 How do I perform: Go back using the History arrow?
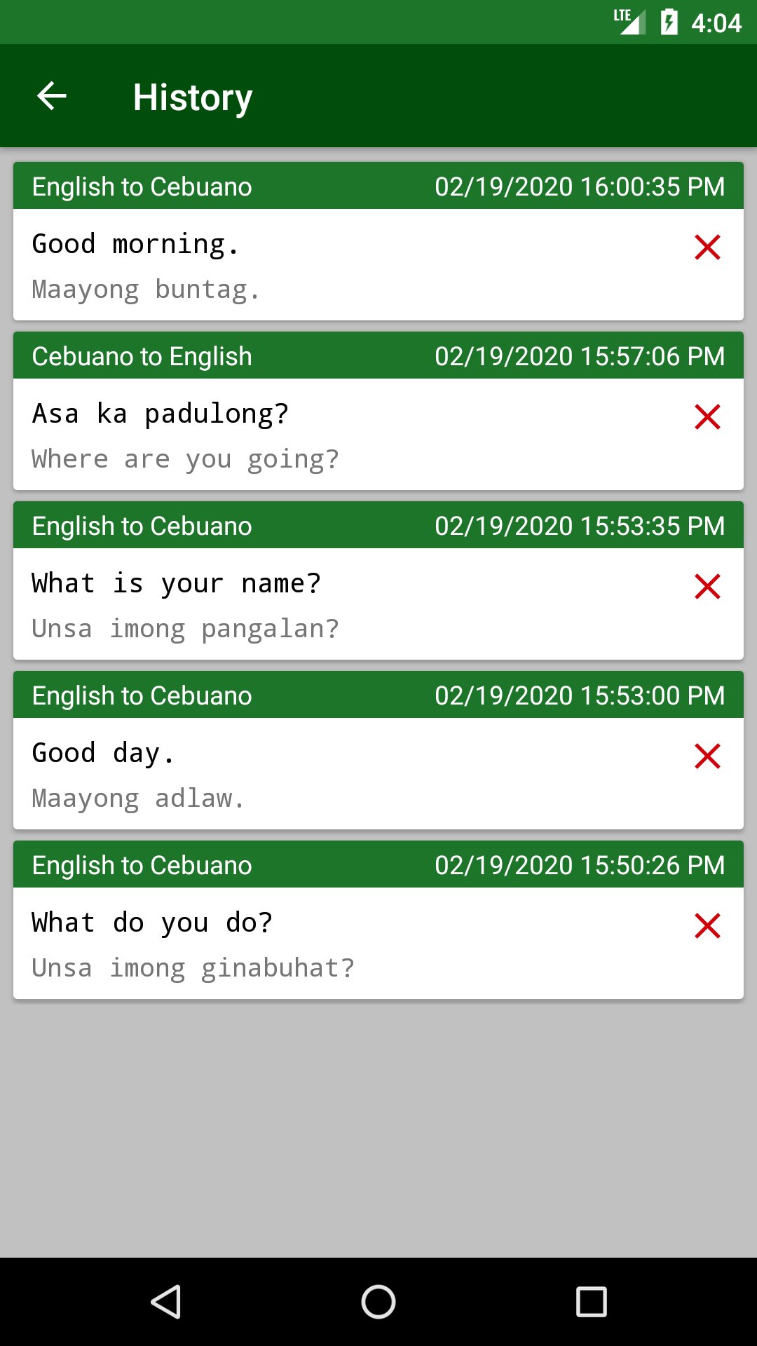pos(52,96)
